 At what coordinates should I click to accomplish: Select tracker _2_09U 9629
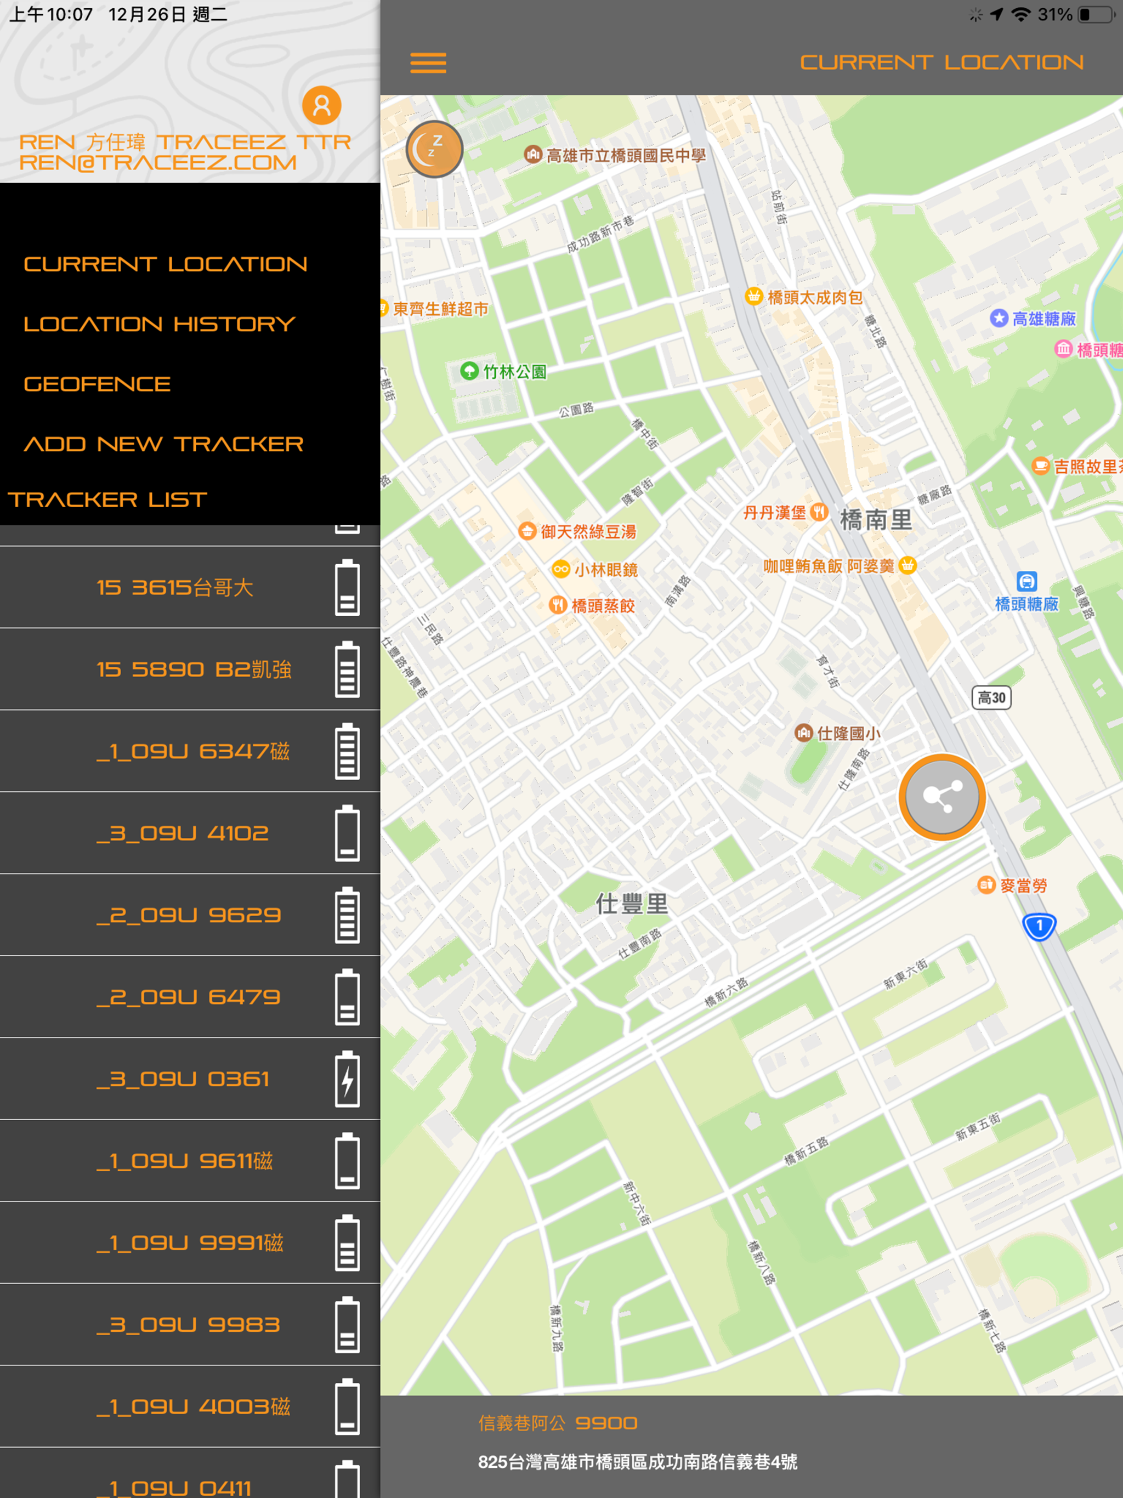click(190, 915)
